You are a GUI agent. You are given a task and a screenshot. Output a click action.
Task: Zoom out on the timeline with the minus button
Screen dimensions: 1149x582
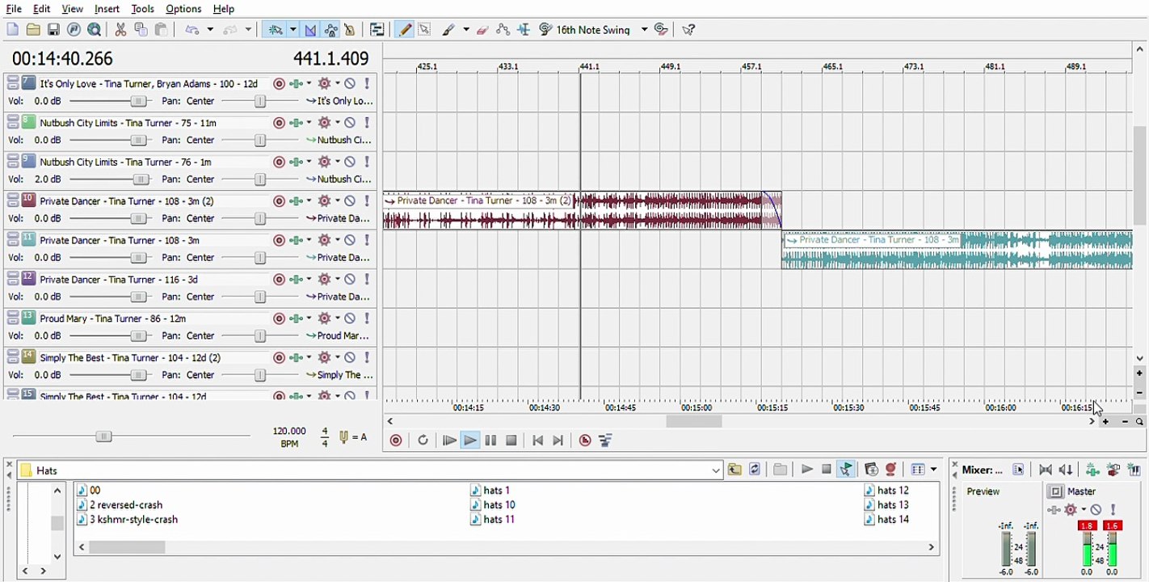[x=1125, y=421]
